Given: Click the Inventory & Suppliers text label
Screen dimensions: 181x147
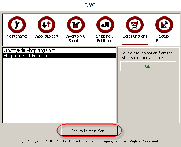Looking at the screenshot, I should point(76,39).
